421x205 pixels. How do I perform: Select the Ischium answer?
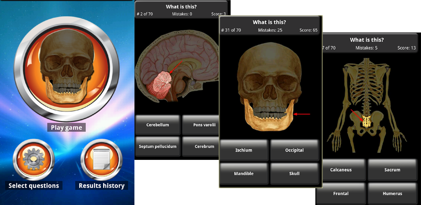pyautogui.click(x=244, y=150)
